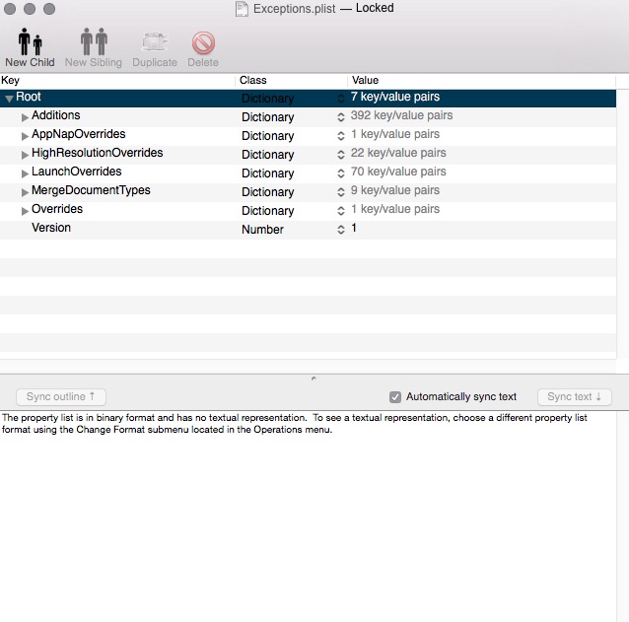
Task: Select the LaunchOverrides key
Action: pos(77,172)
